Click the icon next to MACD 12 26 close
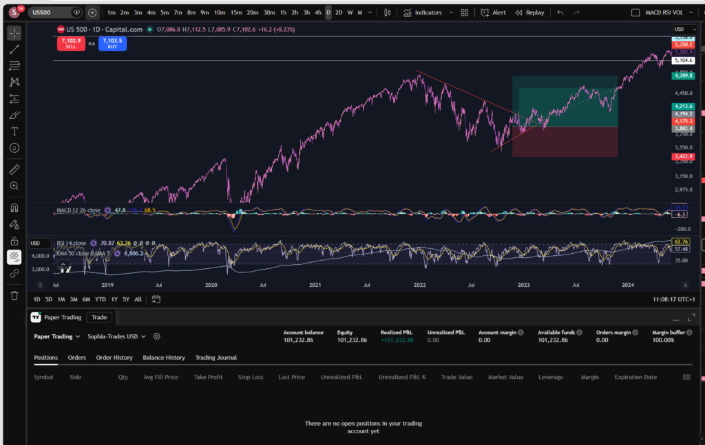This screenshot has height=445, width=705. [x=107, y=210]
